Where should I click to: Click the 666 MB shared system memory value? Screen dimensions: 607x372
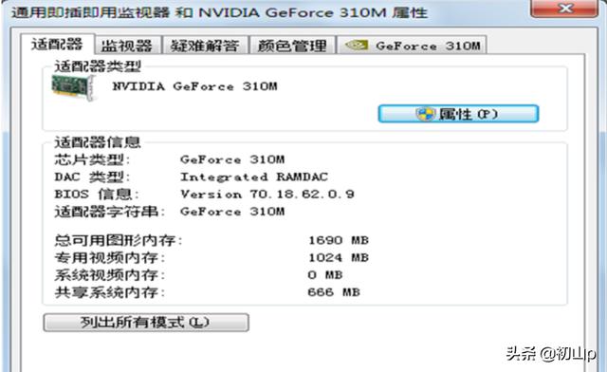334,292
